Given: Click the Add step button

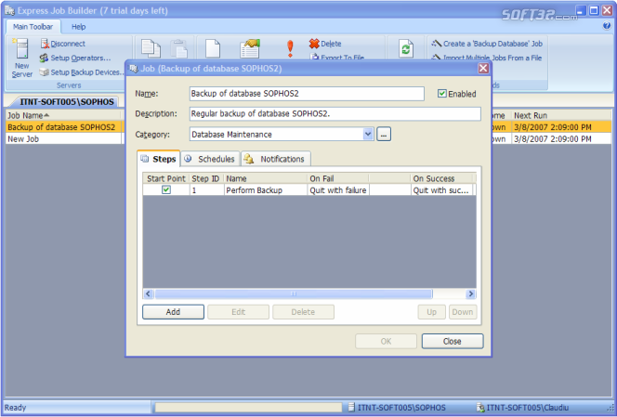Looking at the screenshot, I should (x=173, y=312).
